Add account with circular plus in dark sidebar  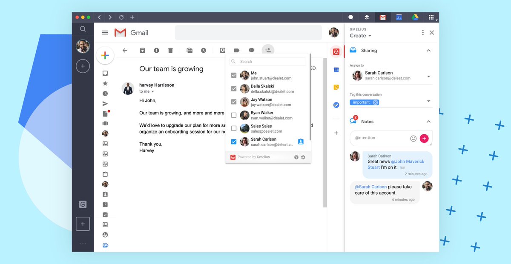(x=83, y=66)
